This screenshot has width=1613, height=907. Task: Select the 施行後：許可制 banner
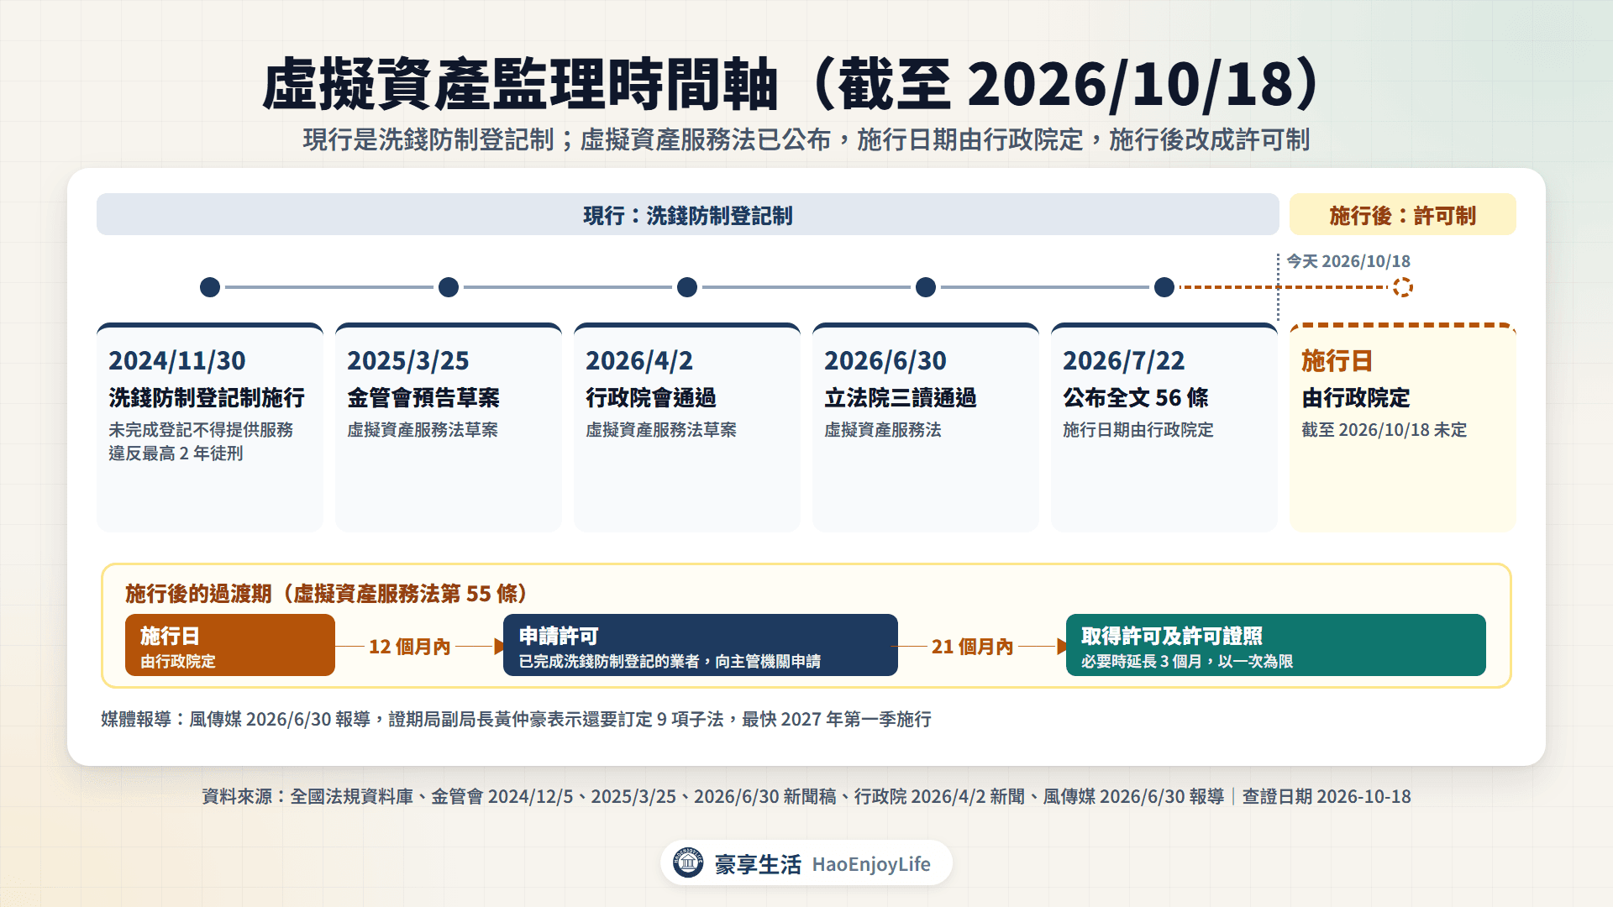click(x=1403, y=215)
